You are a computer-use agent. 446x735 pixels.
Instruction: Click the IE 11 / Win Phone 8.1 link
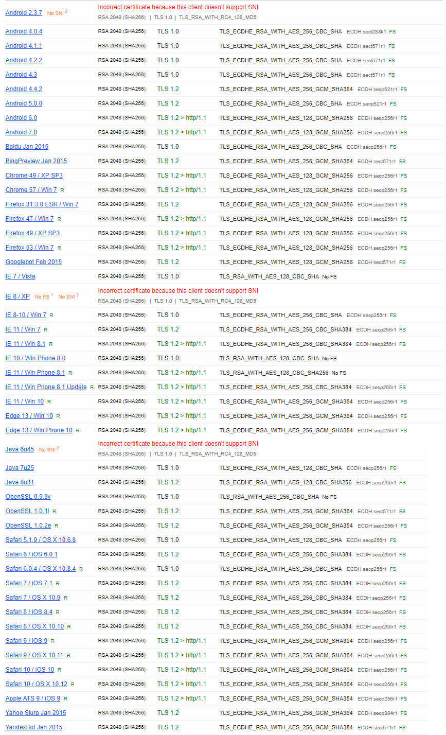(x=35, y=373)
